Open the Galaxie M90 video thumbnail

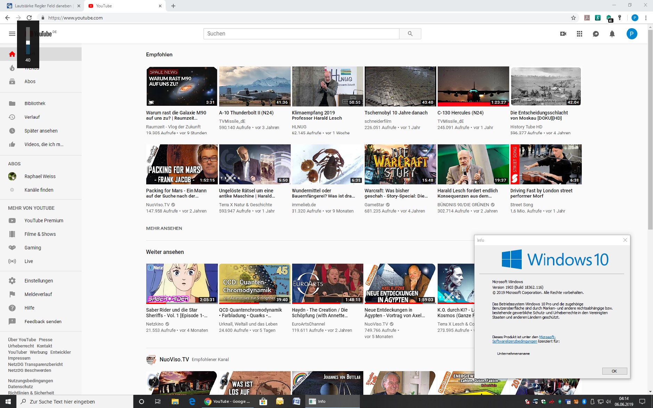[182, 86]
